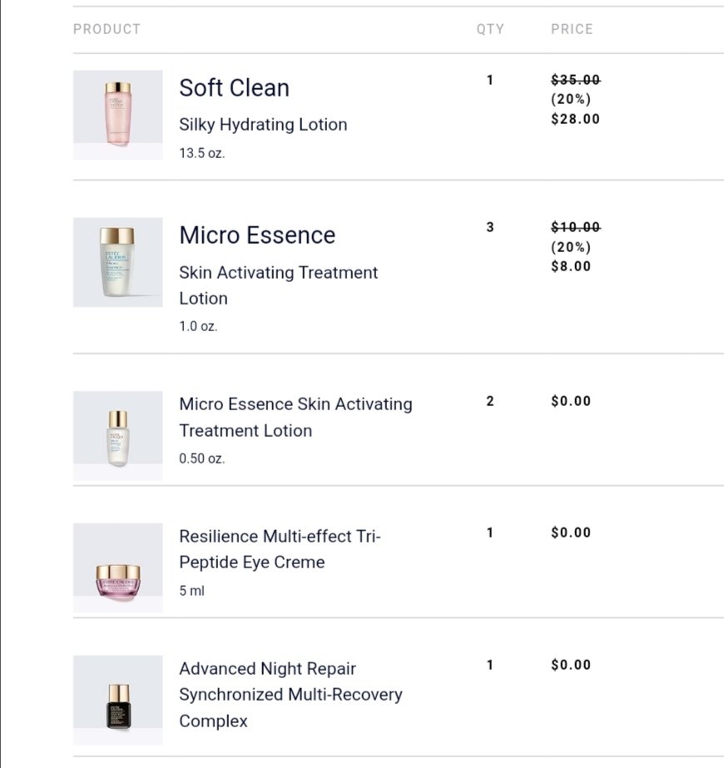The width and height of the screenshot is (724, 768).
Task: Open the Soft Clean product thumbnail
Action: pos(117,115)
